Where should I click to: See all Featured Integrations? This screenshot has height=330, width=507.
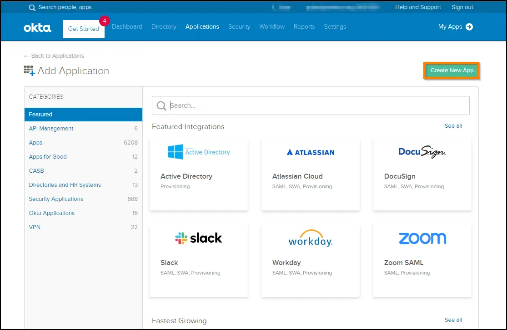tap(453, 126)
